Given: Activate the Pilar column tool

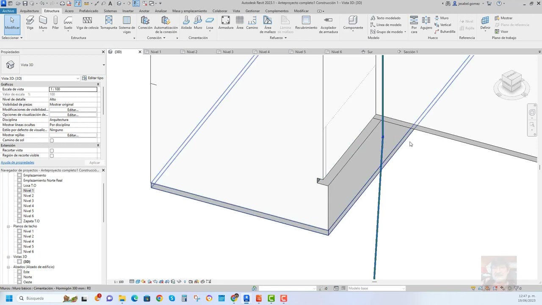Looking at the screenshot, I should click(x=55, y=23).
